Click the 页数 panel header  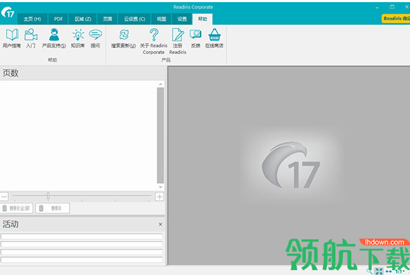tap(82, 73)
